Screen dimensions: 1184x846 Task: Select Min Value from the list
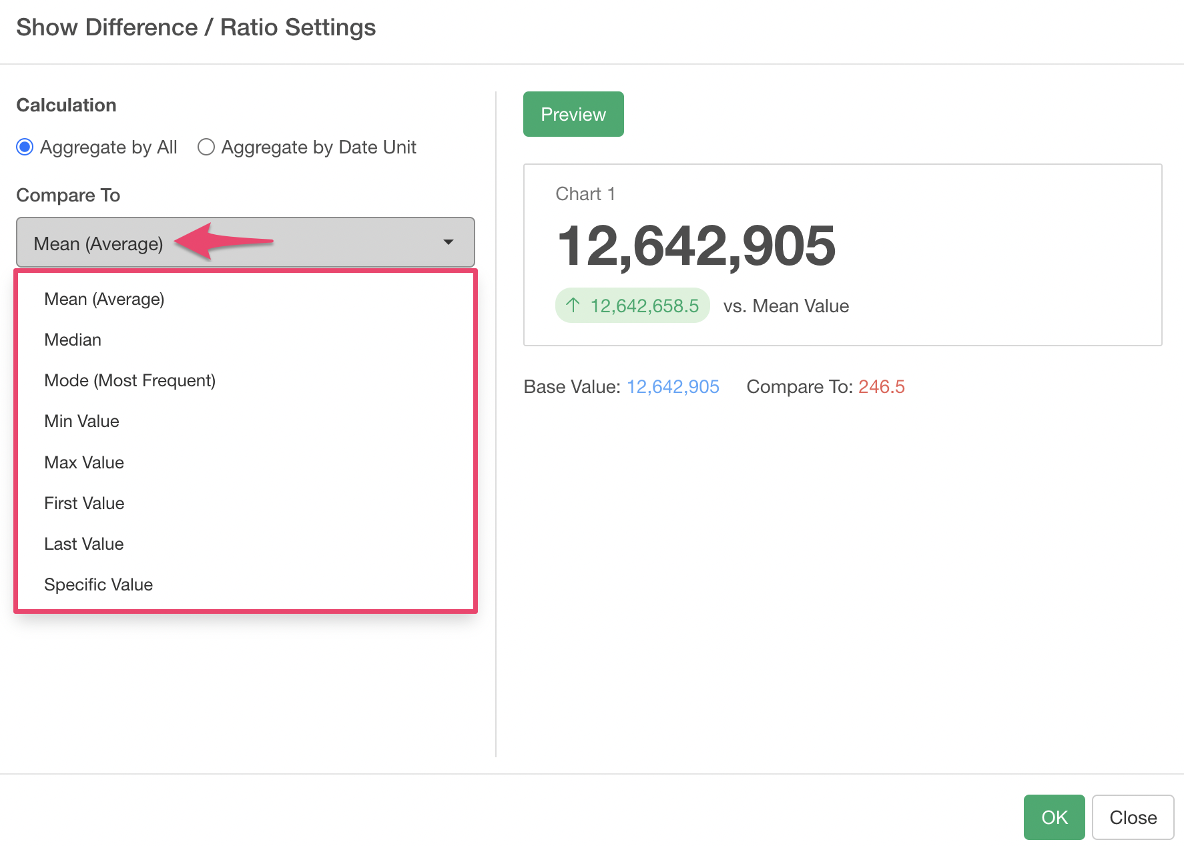coord(81,421)
